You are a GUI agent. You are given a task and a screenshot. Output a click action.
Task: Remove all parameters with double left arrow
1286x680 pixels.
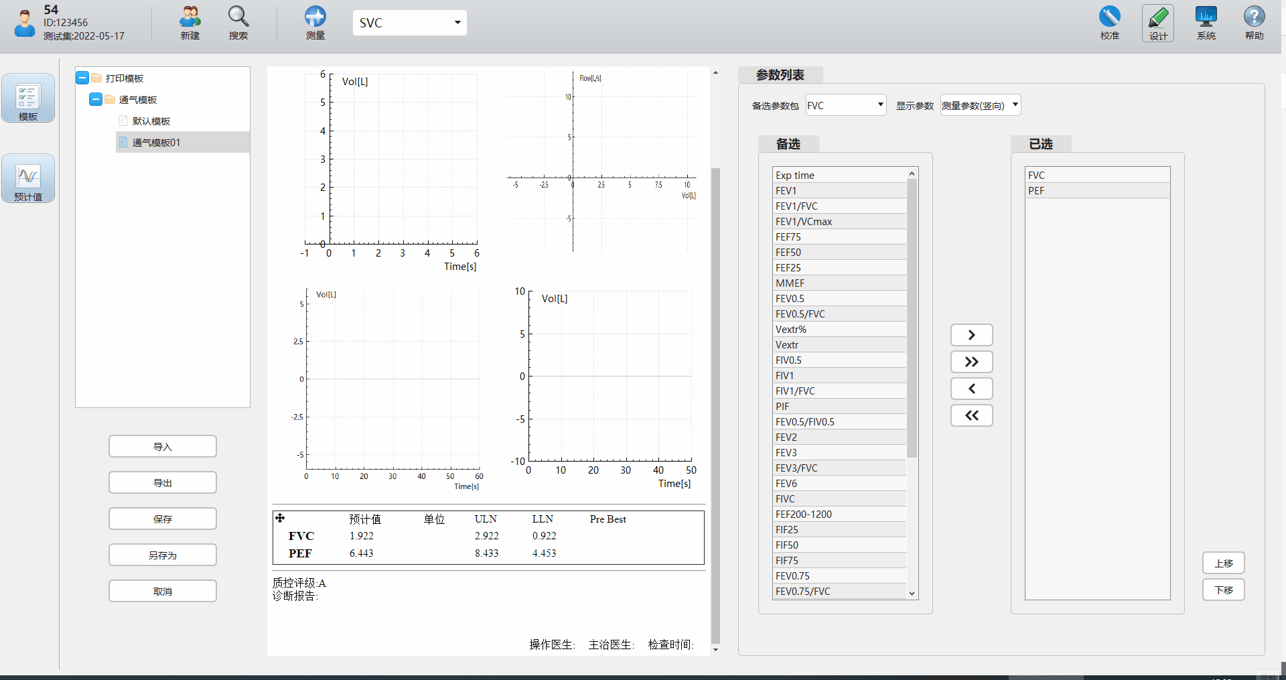coord(972,415)
